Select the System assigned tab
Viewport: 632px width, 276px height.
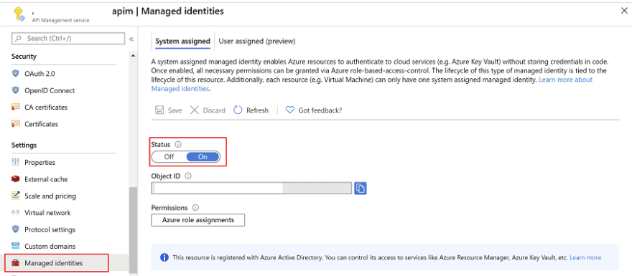[182, 41]
